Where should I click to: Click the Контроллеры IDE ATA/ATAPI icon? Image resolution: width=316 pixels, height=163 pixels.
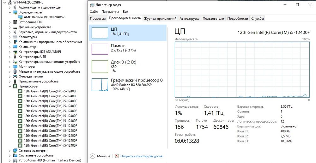coord(15,52)
